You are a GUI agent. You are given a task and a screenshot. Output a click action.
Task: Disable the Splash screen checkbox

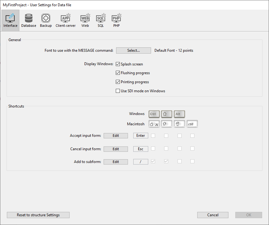[x=118, y=64]
